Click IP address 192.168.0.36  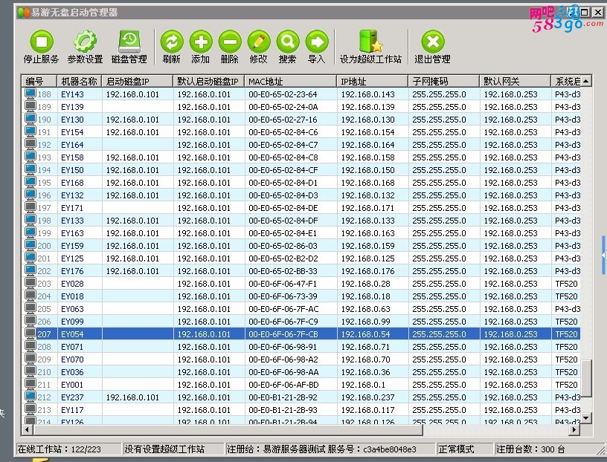(x=365, y=372)
